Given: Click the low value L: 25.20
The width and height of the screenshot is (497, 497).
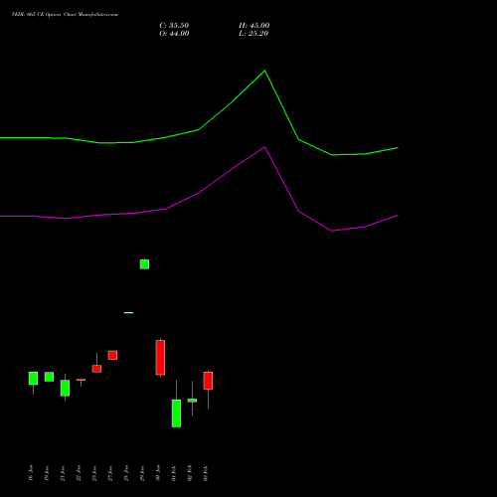Looking at the screenshot, I should 253,34.
